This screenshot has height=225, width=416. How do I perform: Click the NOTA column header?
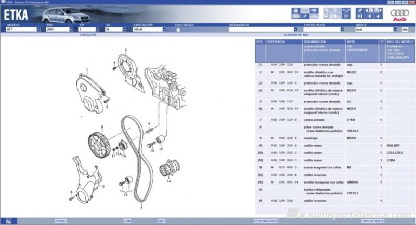362,42
